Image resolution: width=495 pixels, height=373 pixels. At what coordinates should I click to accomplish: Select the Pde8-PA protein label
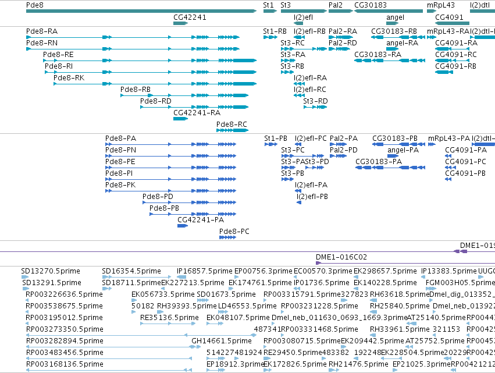(x=120, y=138)
